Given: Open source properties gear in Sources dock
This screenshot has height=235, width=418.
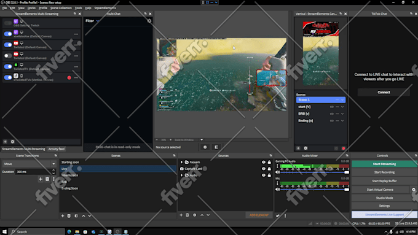Looking at the screenshot, I should (195, 215).
